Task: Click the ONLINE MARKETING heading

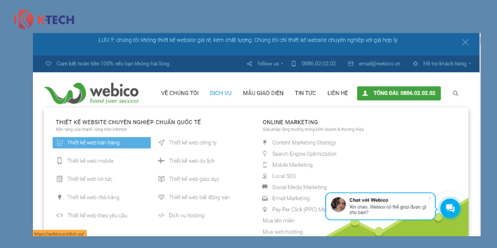Action: [290, 122]
